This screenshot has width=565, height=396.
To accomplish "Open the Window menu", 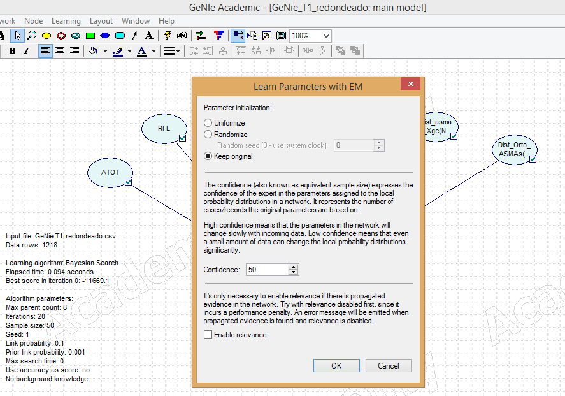I will (136, 21).
